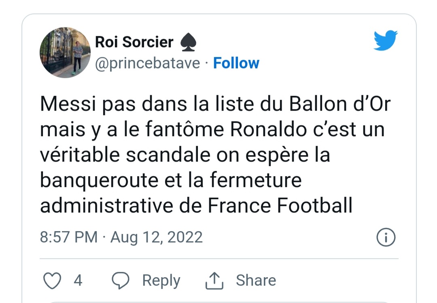Open Roi Sorcier's profile picture
437x303 pixels.
[65, 52]
